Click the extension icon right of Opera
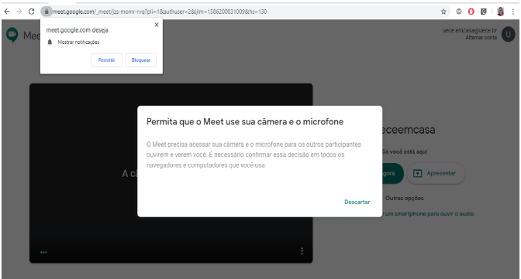 tap(484, 12)
